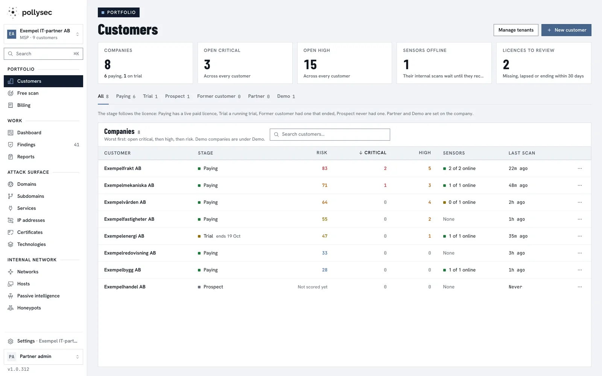This screenshot has height=376, width=602.
Task: Open Honeypots via its icon
Action: coord(11,308)
